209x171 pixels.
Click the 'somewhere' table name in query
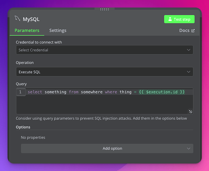92,92
